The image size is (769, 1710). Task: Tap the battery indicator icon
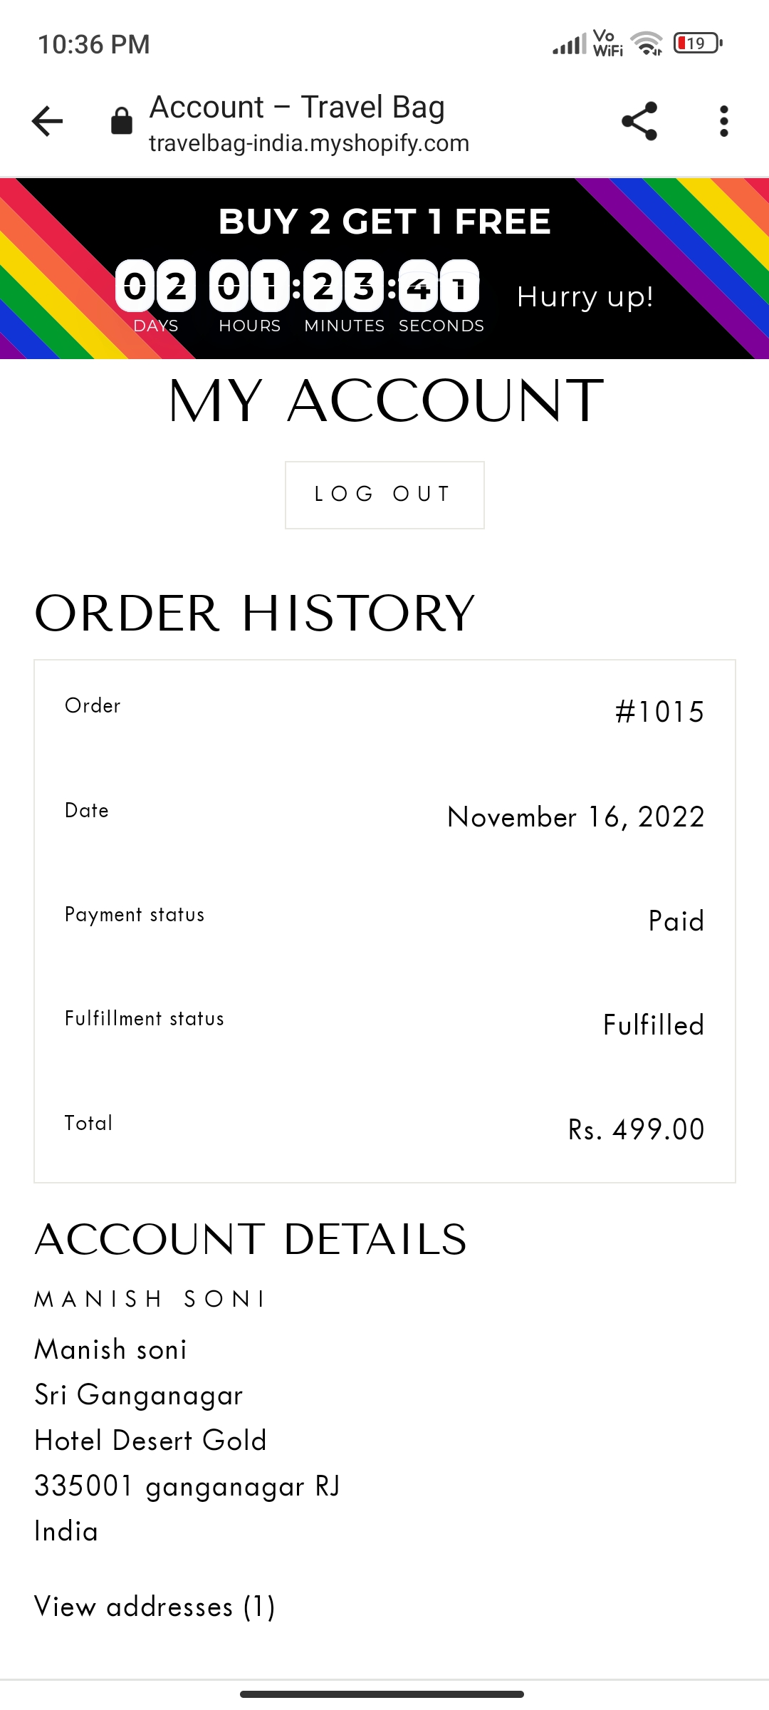pyautogui.click(x=697, y=43)
